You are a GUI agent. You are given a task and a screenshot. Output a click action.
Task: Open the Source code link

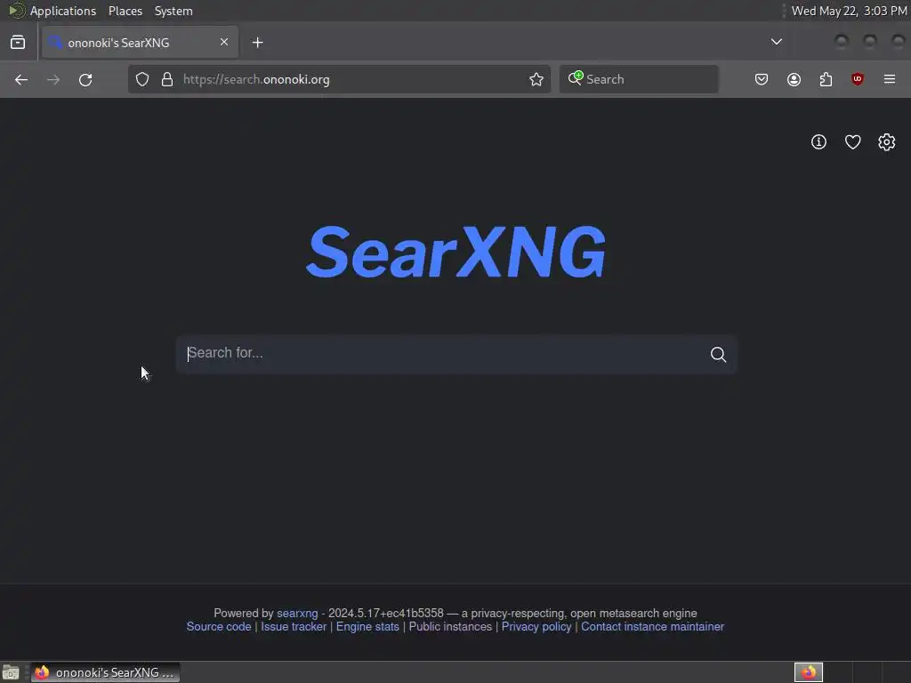pyautogui.click(x=219, y=627)
